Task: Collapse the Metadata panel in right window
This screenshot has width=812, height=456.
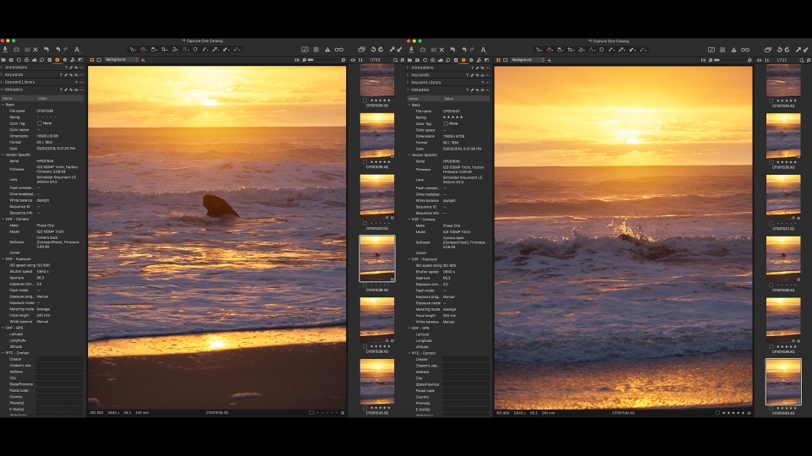Action: point(408,90)
